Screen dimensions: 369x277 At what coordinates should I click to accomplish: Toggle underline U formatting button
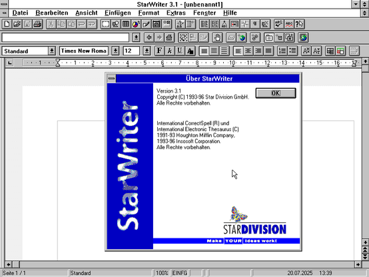click(x=180, y=51)
